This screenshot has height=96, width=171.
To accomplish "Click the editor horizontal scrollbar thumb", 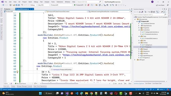I will [60, 83].
